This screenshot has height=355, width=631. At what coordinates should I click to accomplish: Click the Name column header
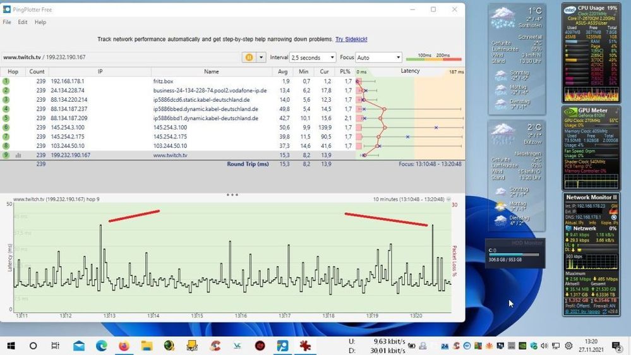pos(211,71)
